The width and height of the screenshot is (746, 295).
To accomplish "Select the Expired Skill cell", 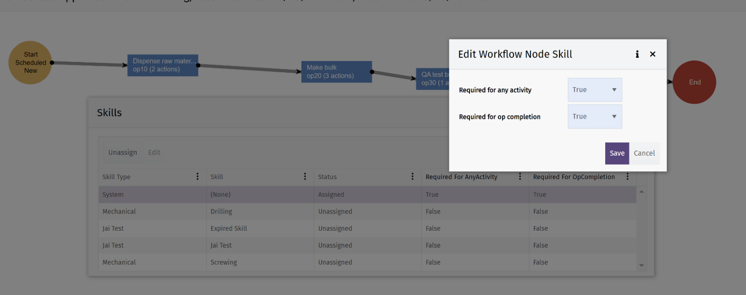I will [260, 228].
